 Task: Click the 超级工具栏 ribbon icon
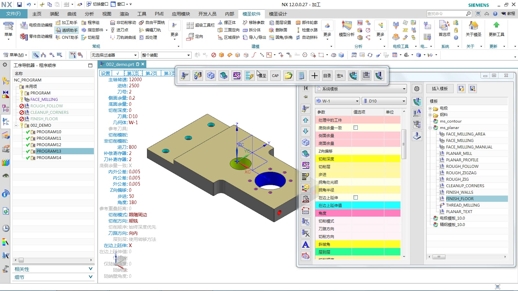point(190,25)
